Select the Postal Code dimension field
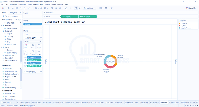The height and width of the screenshot is (107, 199). click(11, 45)
